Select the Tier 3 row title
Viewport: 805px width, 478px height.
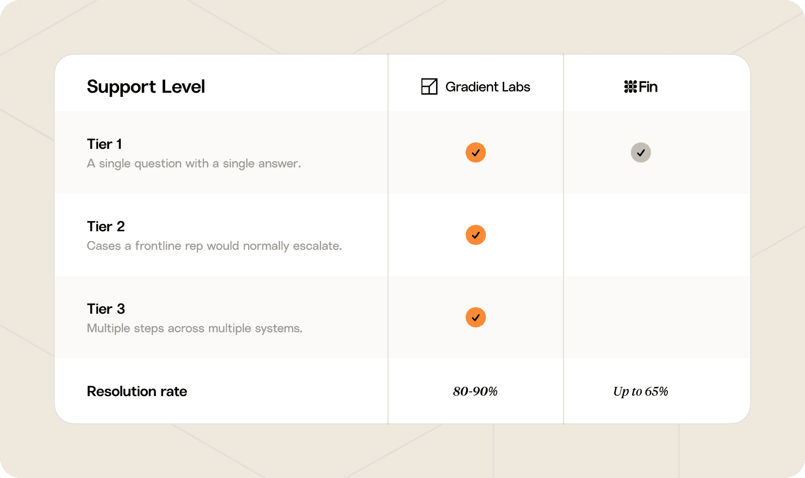[x=106, y=309]
